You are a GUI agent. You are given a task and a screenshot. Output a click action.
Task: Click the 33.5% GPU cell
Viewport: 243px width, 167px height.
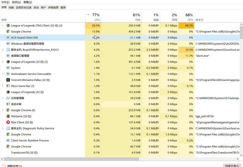point(186,50)
